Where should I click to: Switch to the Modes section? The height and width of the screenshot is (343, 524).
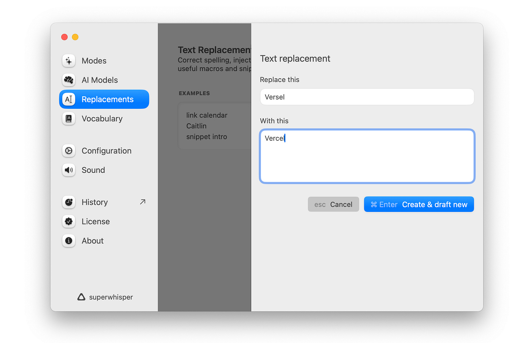pos(94,61)
